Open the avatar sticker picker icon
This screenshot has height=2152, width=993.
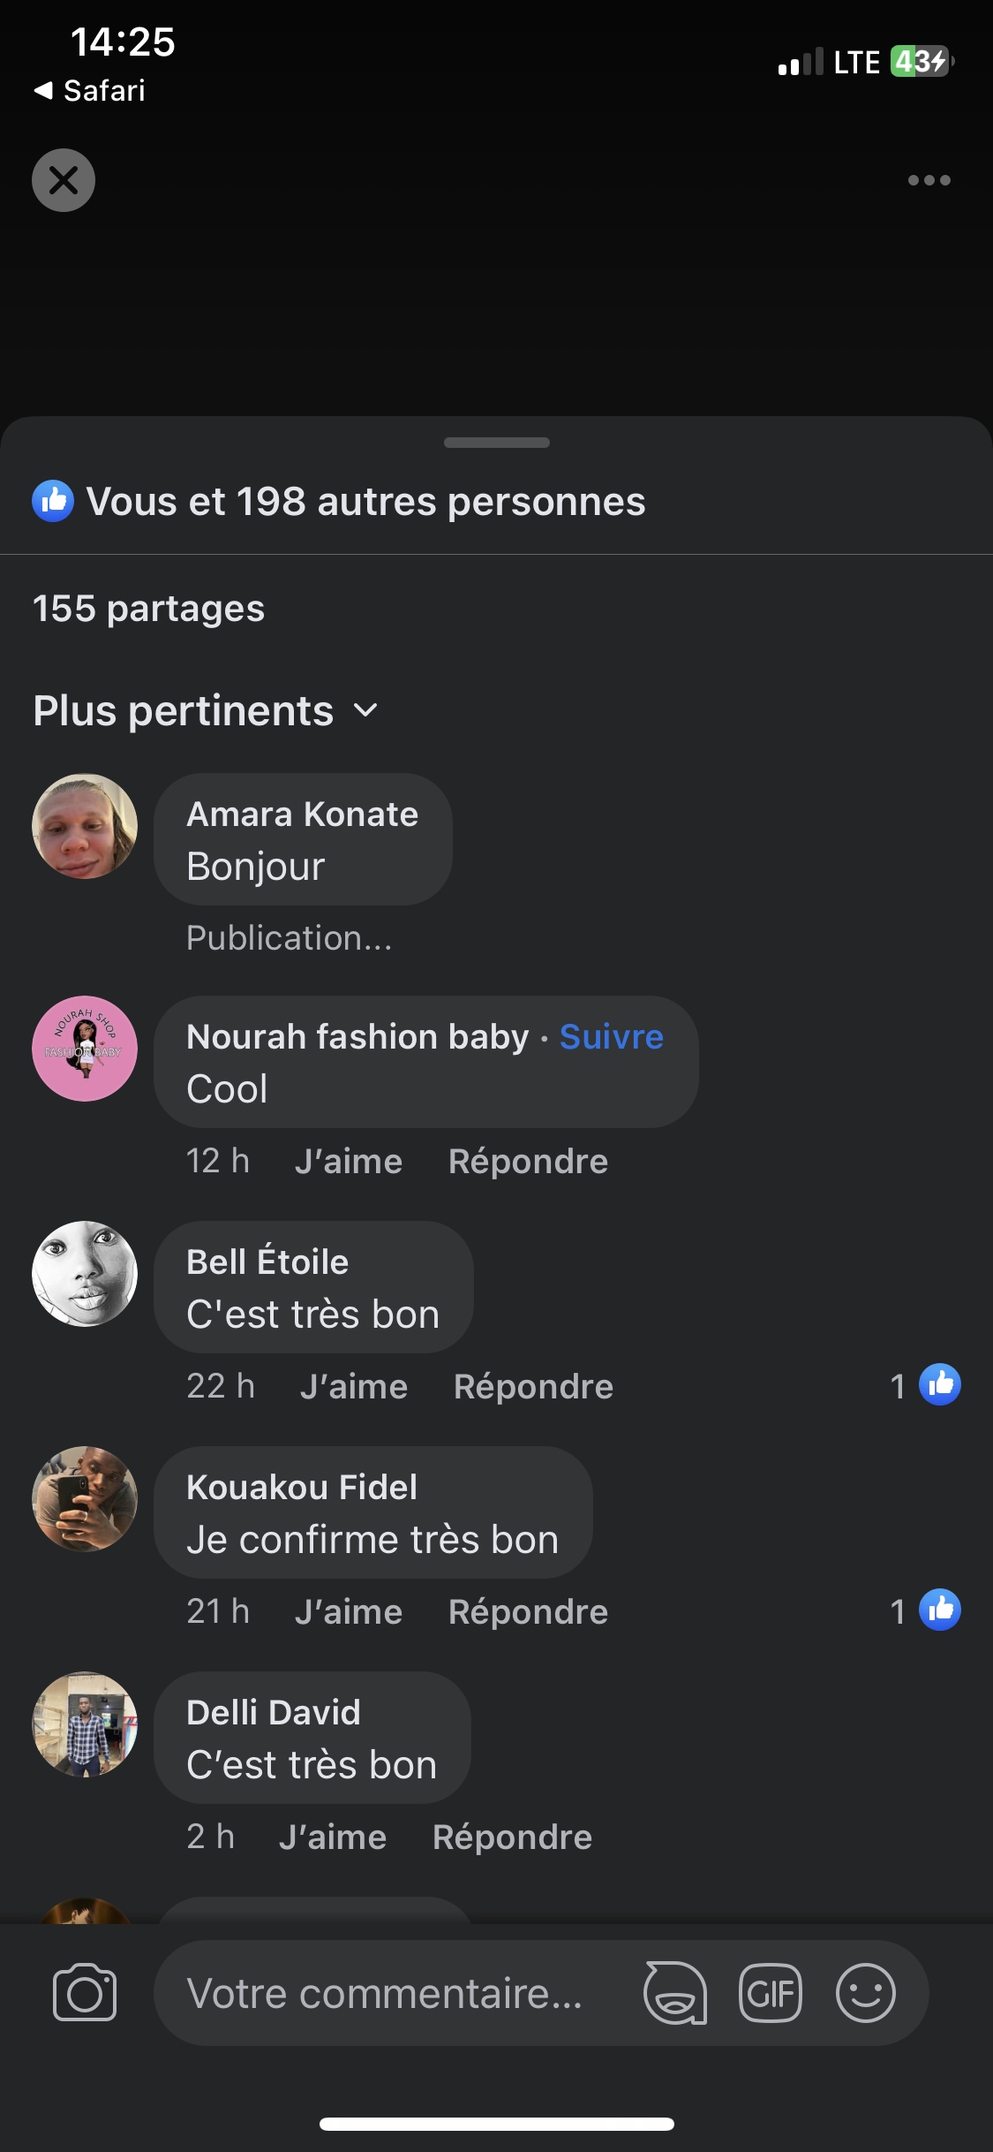point(675,1993)
